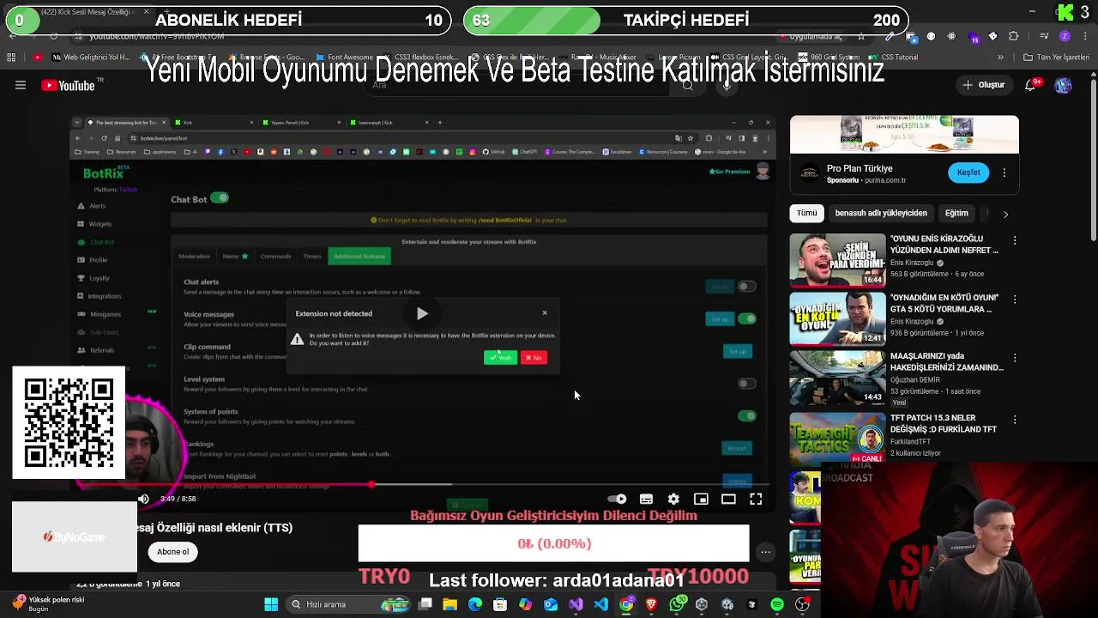Click the Keşfet button on the ad
The width and height of the screenshot is (1098, 618).
(x=968, y=173)
